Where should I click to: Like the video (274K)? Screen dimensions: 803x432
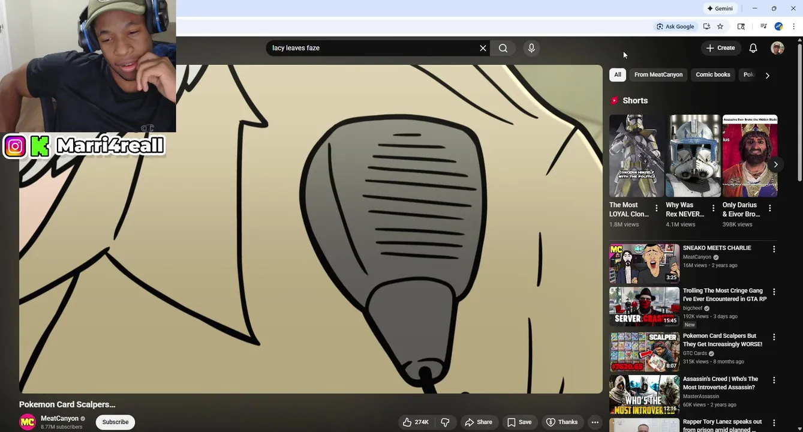click(416, 422)
